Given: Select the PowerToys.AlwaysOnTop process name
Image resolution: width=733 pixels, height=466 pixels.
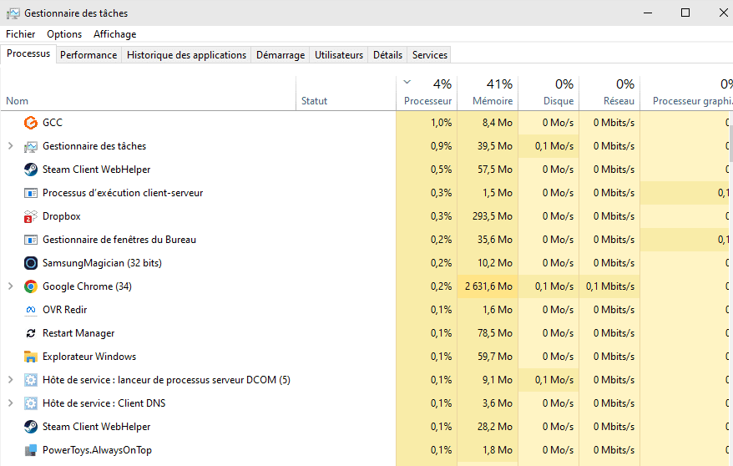Looking at the screenshot, I should pyautogui.click(x=97, y=449).
